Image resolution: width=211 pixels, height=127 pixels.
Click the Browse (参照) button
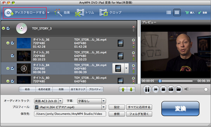pyautogui.click(x=117, y=114)
